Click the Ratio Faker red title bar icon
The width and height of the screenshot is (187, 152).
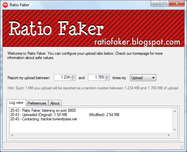pos(5,5)
